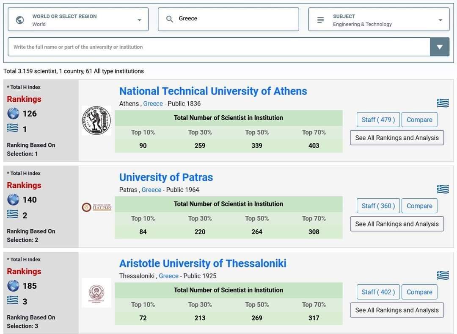
Task: Click the Greek flag next to Aristotle University
Action: tap(443, 276)
